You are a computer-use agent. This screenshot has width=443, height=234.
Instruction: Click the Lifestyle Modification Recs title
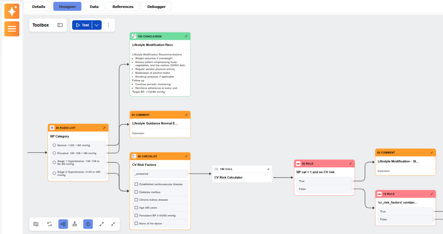(152, 45)
